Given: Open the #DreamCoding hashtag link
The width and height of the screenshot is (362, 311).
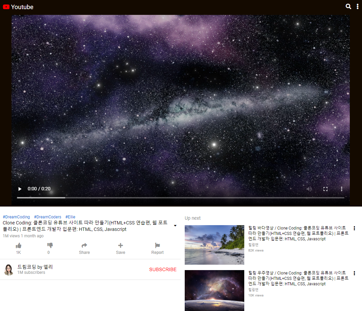Looking at the screenshot, I should [x=16, y=217].
